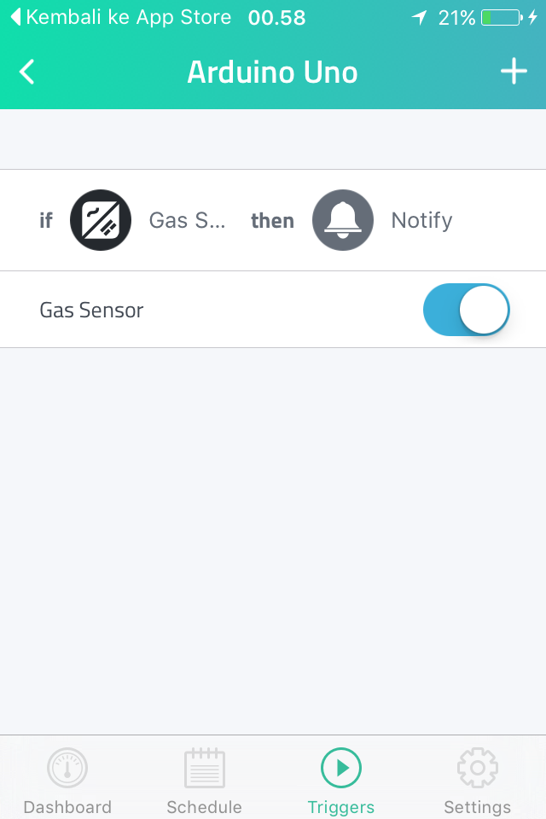Viewport: 546px width, 819px height.
Task: Tap the back arrow in header
Action: (26, 72)
